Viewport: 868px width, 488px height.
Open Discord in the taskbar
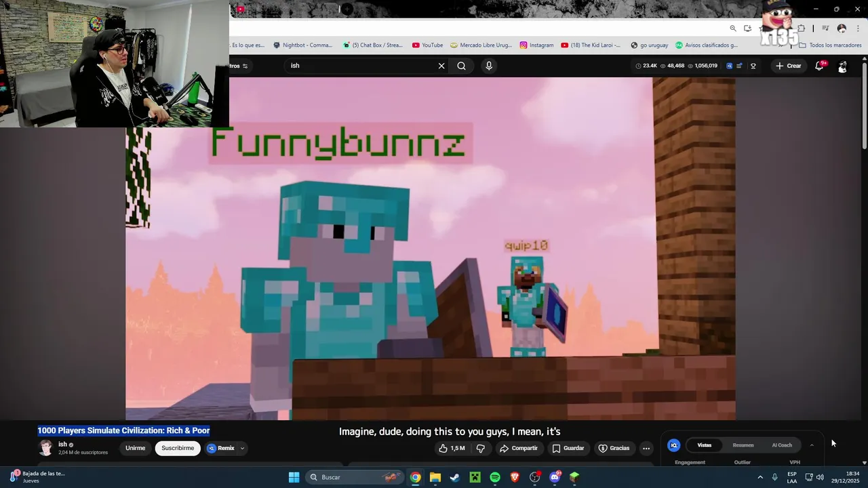(x=555, y=477)
